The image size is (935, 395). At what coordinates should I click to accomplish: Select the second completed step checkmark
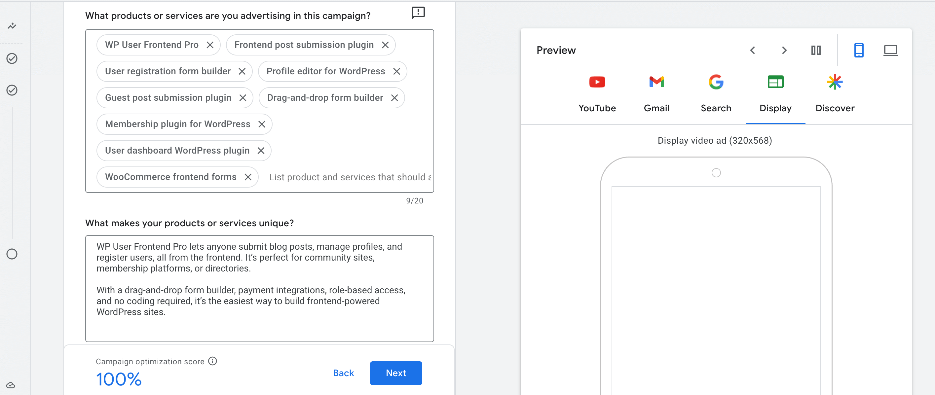point(12,90)
